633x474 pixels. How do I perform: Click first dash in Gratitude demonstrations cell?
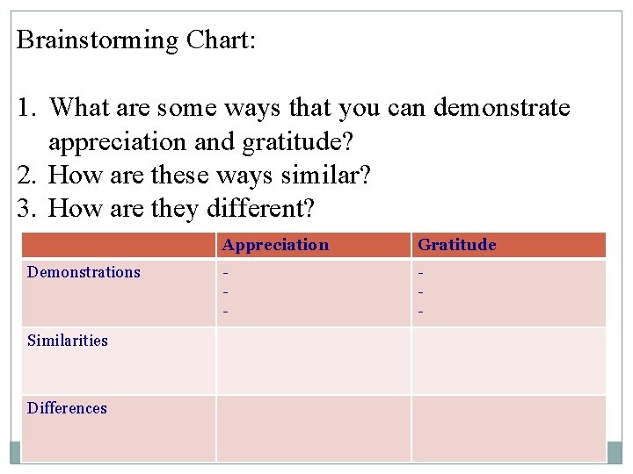pyautogui.click(x=420, y=273)
